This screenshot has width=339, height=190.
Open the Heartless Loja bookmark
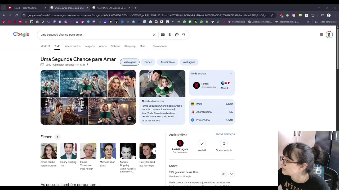(237, 22)
